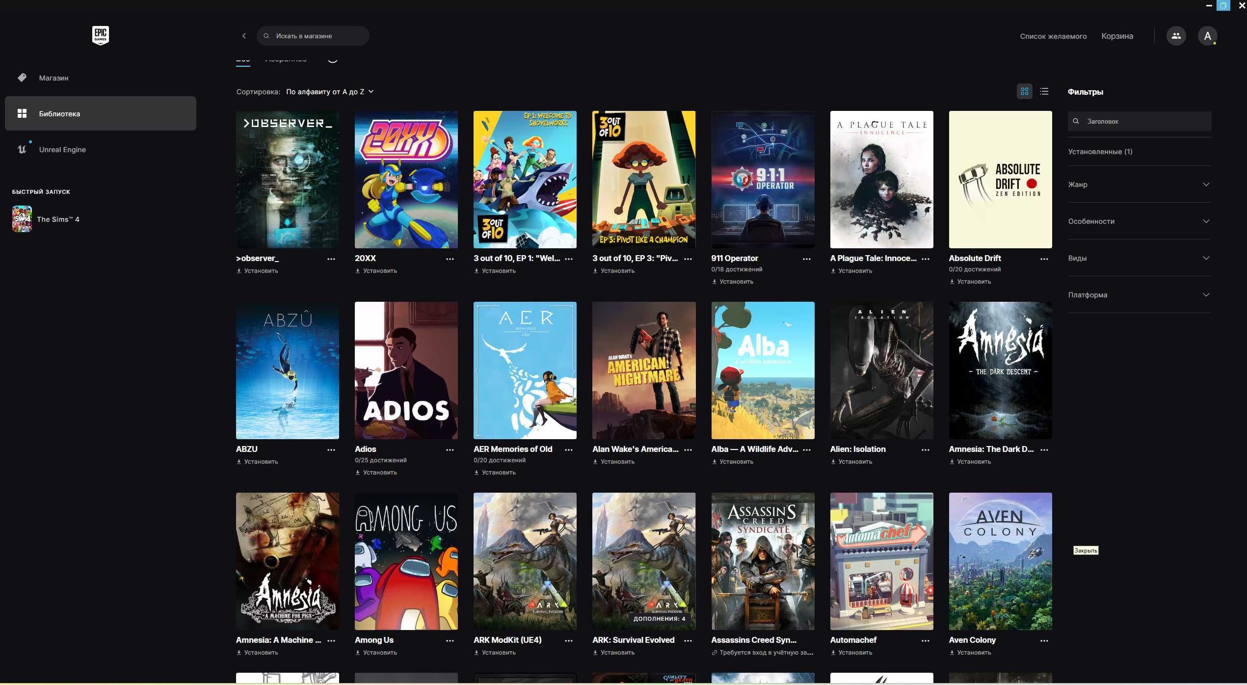Open the Among Us cover thumbnail
This screenshot has width=1247, height=685.
406,561
